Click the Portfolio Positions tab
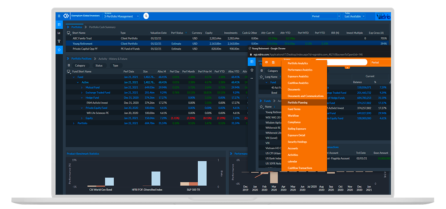The height and width of the screenshot is (209, 446). click(82, 59)
